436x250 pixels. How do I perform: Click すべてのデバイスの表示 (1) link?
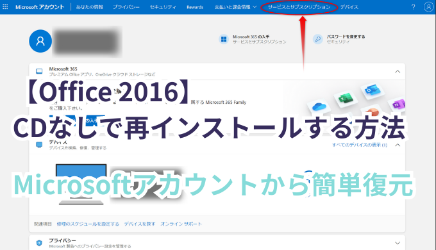[360, 145]
